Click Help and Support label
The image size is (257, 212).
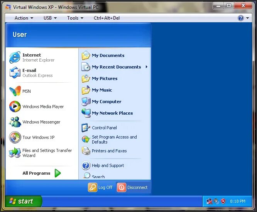point(108,165)
